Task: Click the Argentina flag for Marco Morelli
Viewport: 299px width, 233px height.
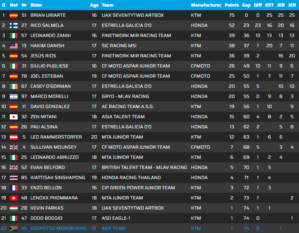Action: pyautogui.click(x=14, y=96)
